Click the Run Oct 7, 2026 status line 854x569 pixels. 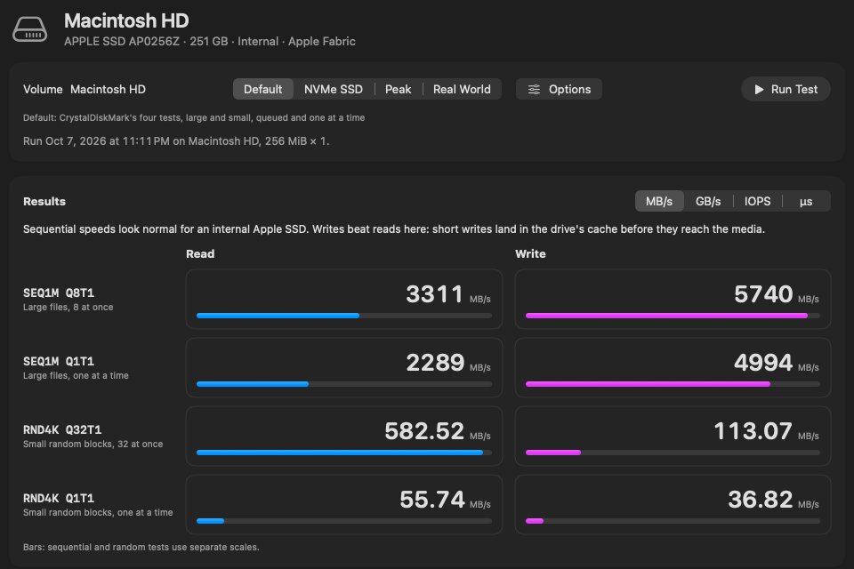176,141
